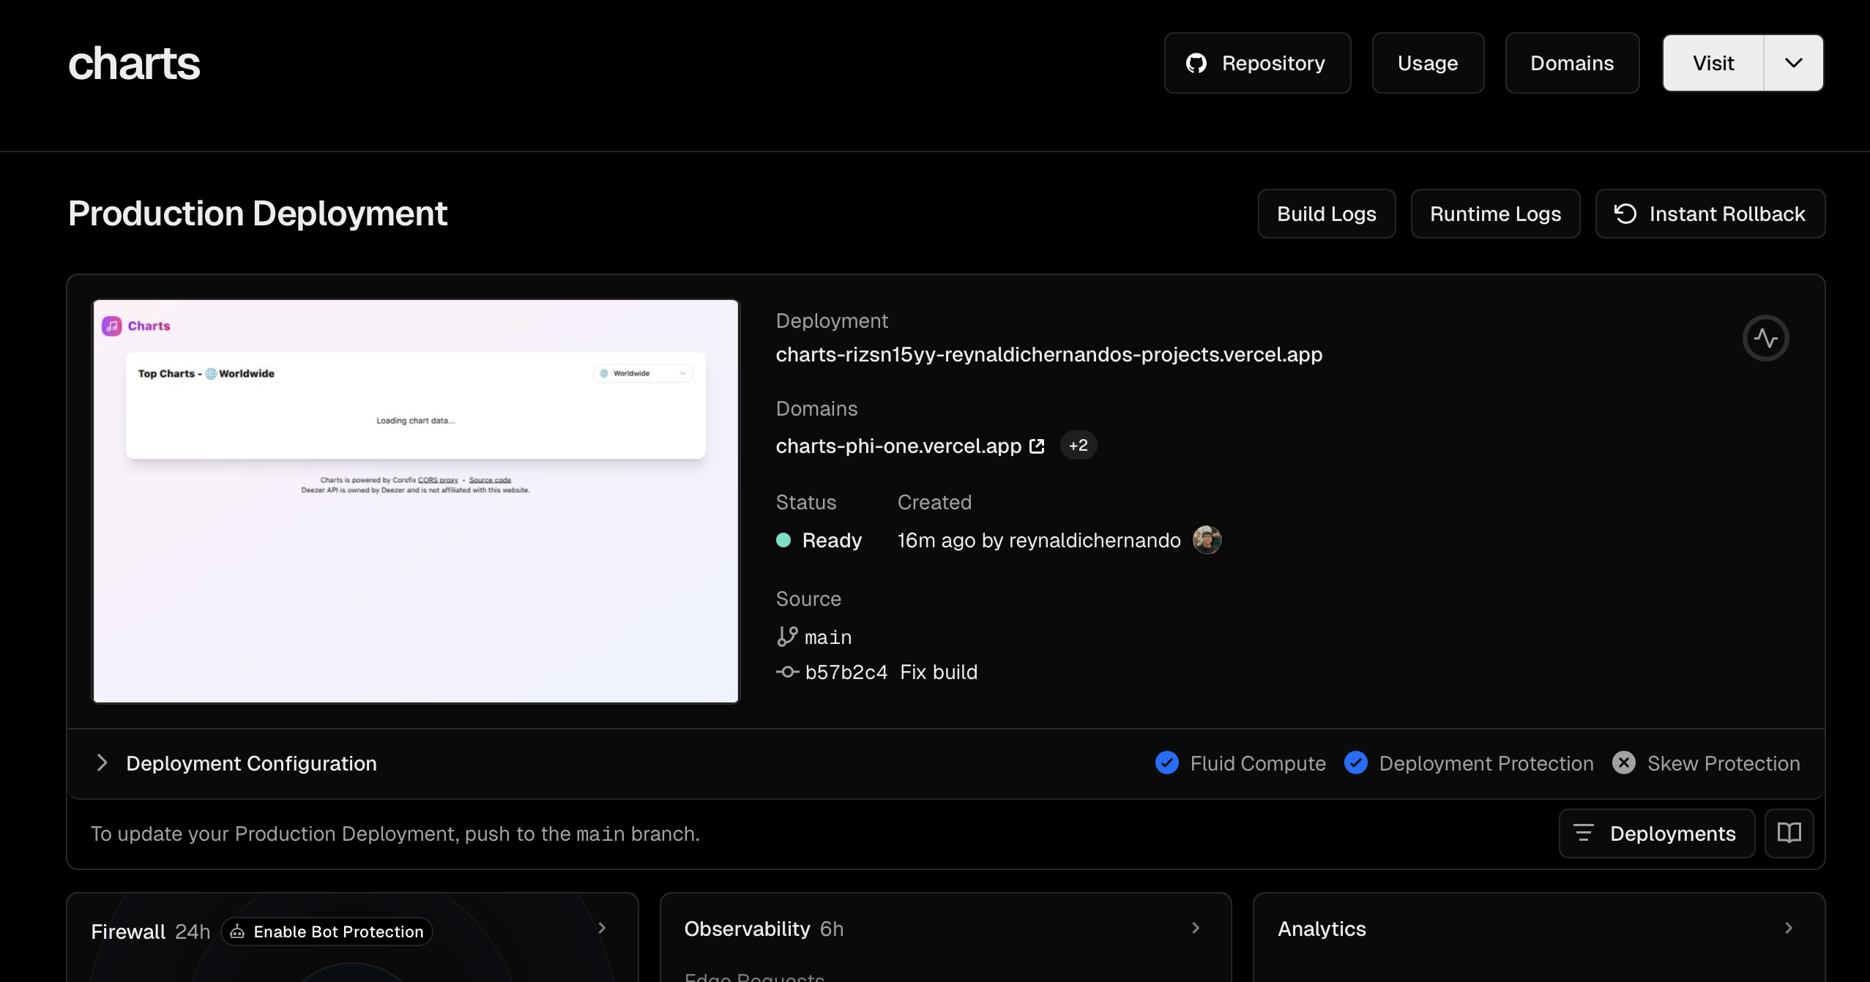
Task: Open Deployment Protection setting
Action: 1486,763
